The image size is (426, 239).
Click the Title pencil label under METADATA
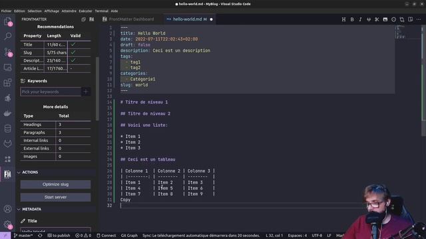click(29, 221)
